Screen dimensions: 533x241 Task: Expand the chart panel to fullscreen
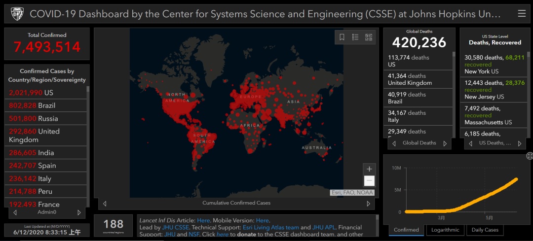tap(529, 156)
